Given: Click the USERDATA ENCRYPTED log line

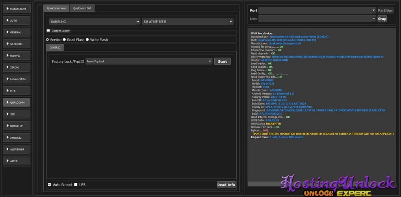Looking at the screenshot, I should (x=266, y=124).
